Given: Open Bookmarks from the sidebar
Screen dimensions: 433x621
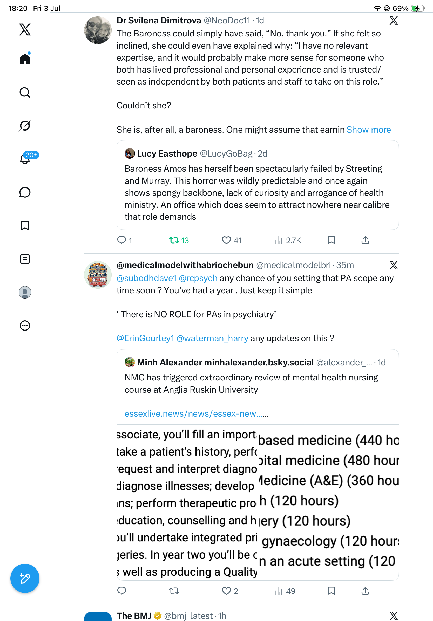Looking at the screenshot, I should (x=25, y=225).
